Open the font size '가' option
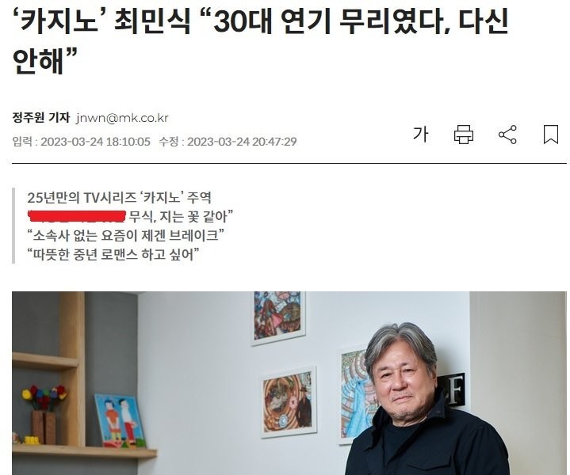Viewport: 570px width, 475px height. (x=421, y=134)
